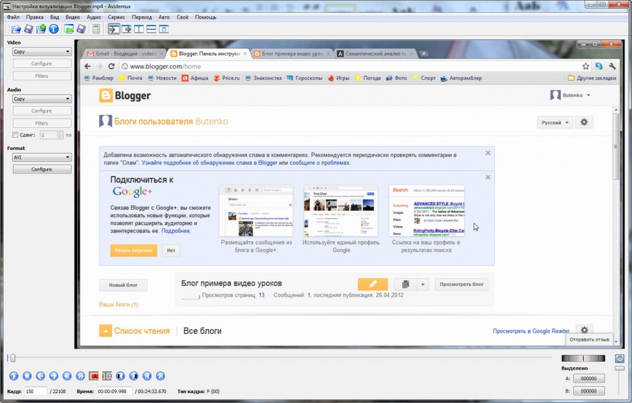Open the Аудио menu
Viewport: 632px width, 403px height.
coord(94,17)
